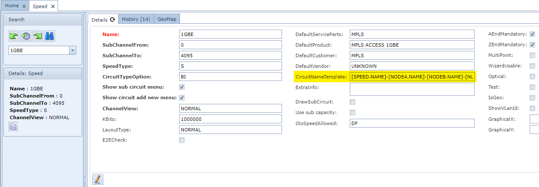Toggle the E2ECheck checkbox

tap(182, 140)
